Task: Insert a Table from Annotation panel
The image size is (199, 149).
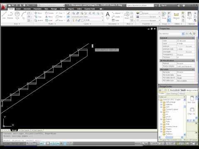Action: (x=116, y=20)
